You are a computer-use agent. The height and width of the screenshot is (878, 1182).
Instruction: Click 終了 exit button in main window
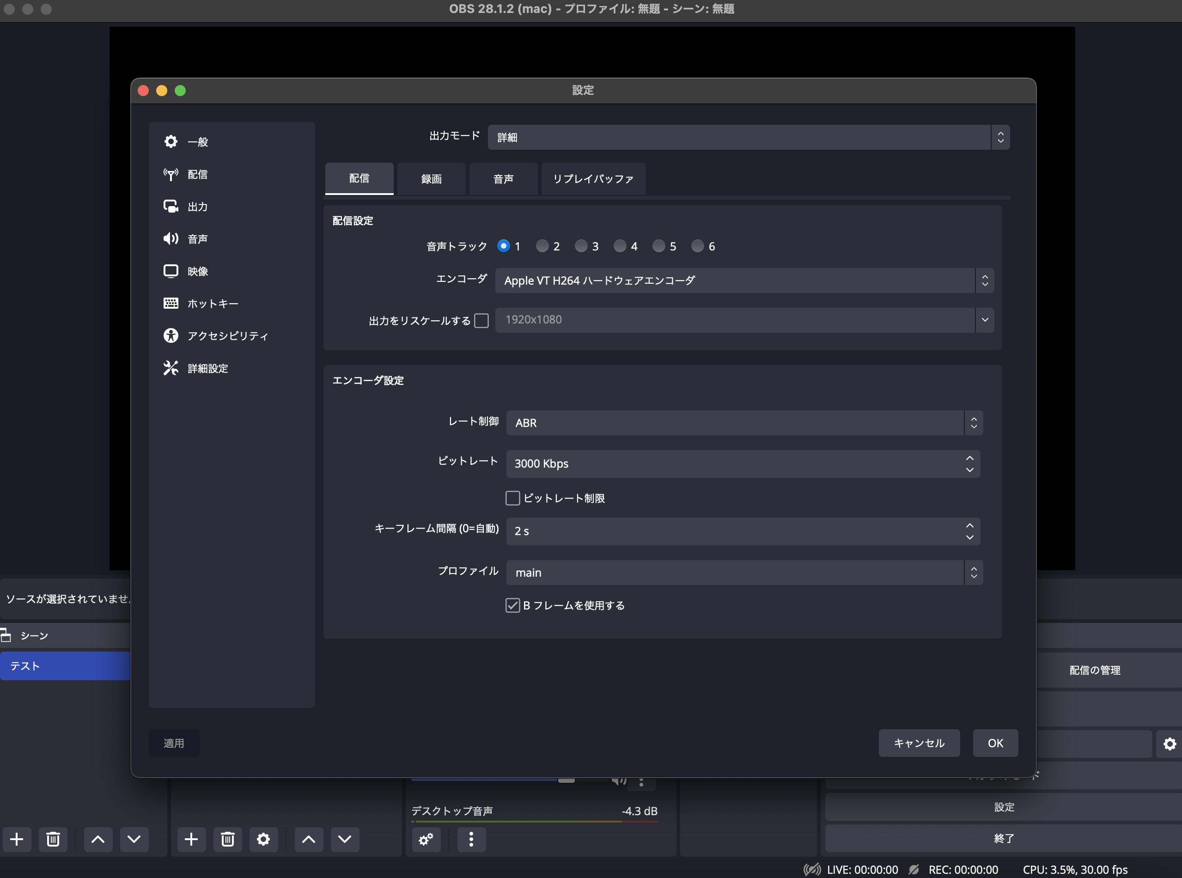[1004, 838]
